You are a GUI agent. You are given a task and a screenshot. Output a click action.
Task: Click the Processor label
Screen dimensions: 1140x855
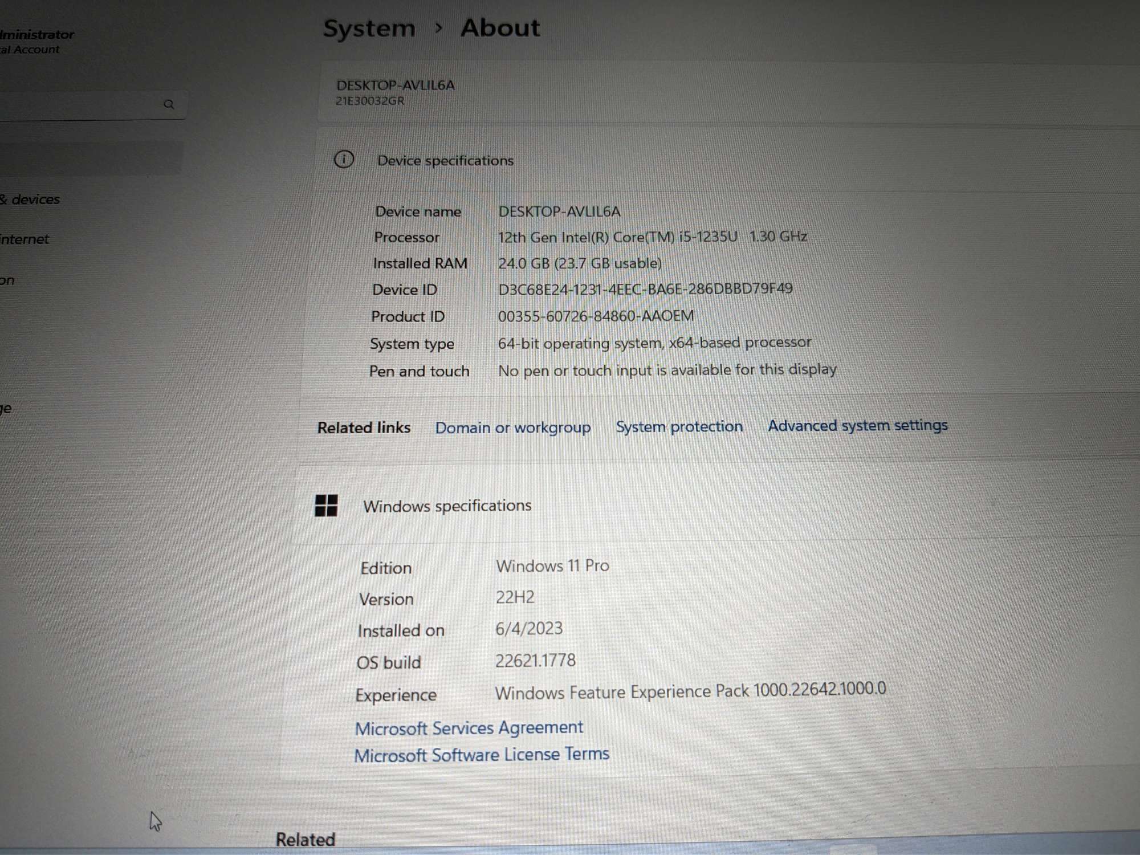[407, 237]
